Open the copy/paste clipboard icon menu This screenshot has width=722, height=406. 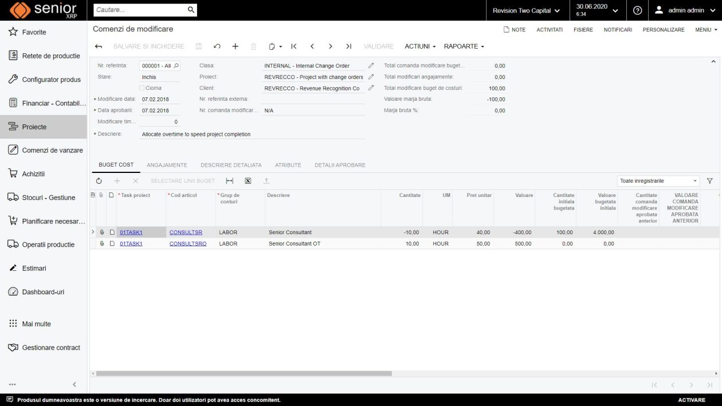274,46
